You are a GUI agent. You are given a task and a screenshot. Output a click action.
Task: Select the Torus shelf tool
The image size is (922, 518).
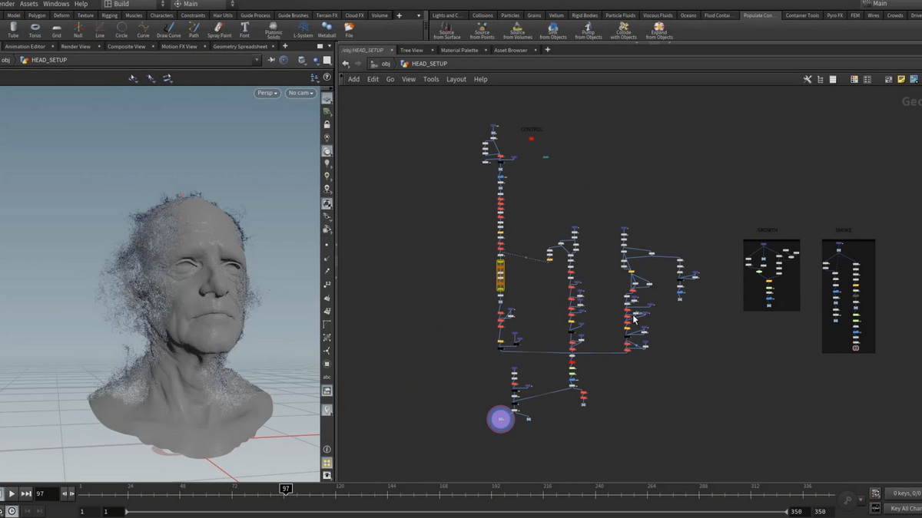click(35, 30)
